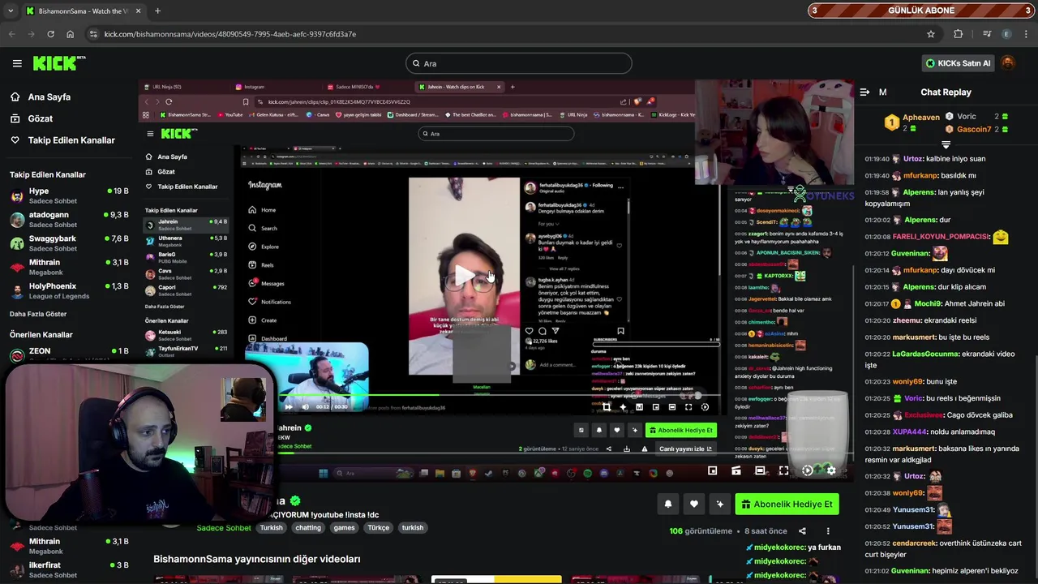
Task: Open the browser extensions puzzle icon
Action: pos(959,34)
